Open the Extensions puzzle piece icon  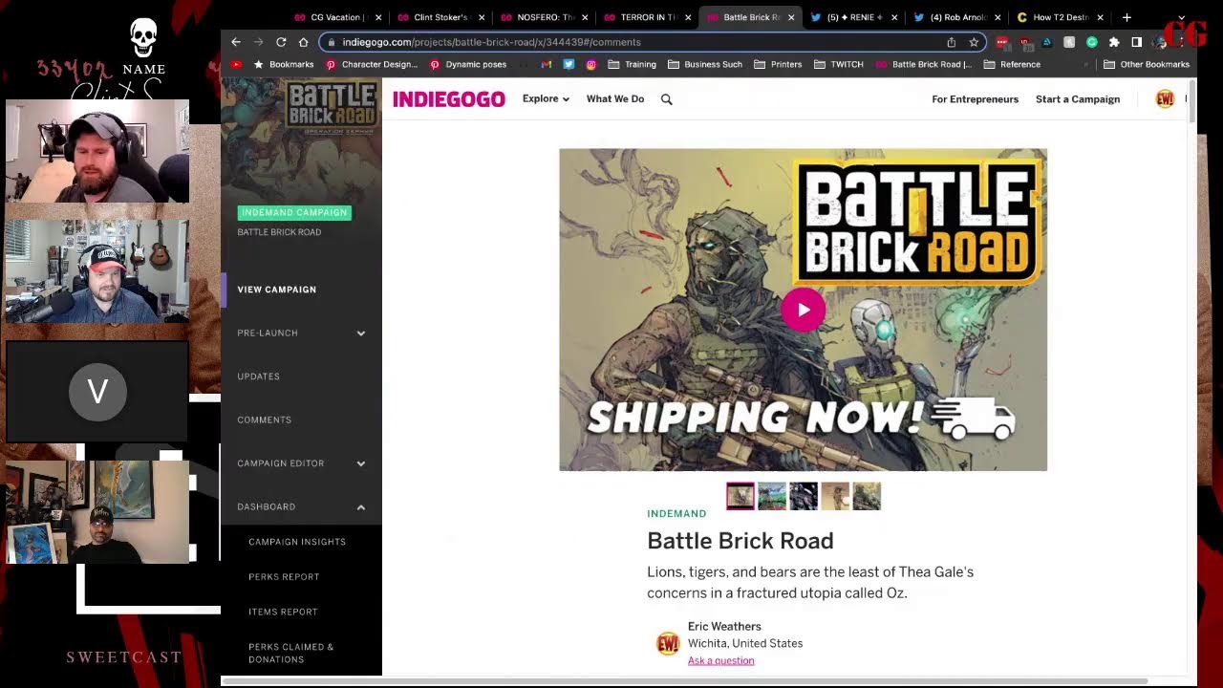(x=1114, y=42)
